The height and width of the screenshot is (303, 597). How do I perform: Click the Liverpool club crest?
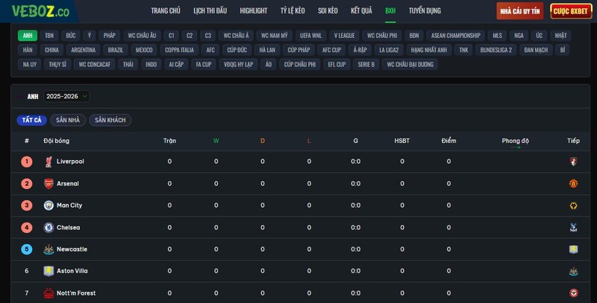pyautogui.click(x=49, y=162)
